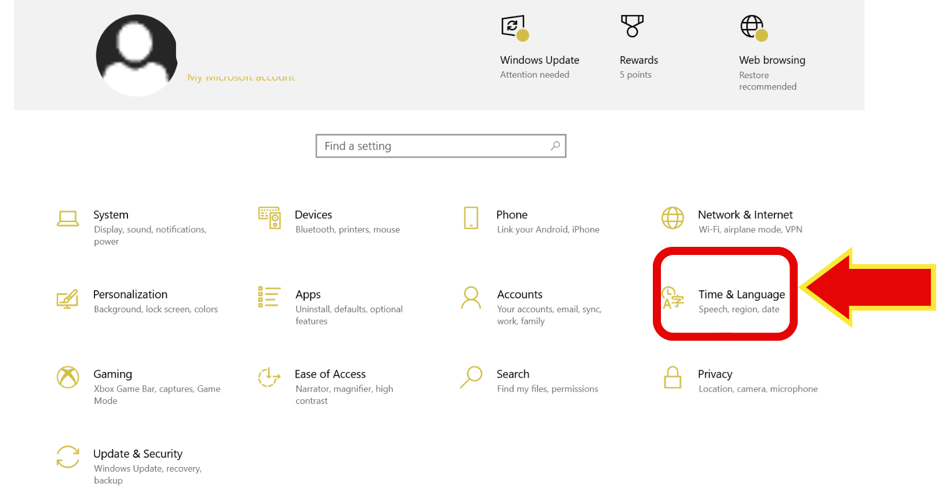
Task: Click the Web browsing header label
Action: 772,60
